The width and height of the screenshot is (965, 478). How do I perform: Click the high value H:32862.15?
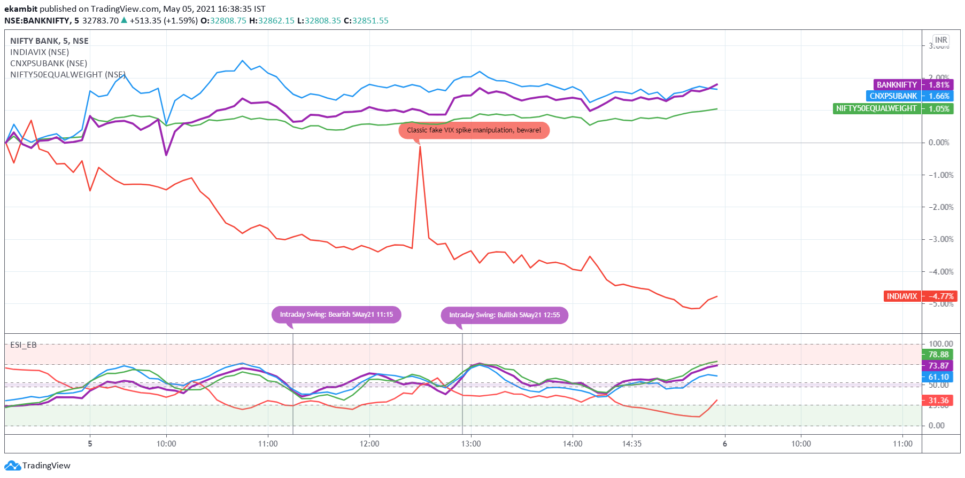click(x=272, y=21)
